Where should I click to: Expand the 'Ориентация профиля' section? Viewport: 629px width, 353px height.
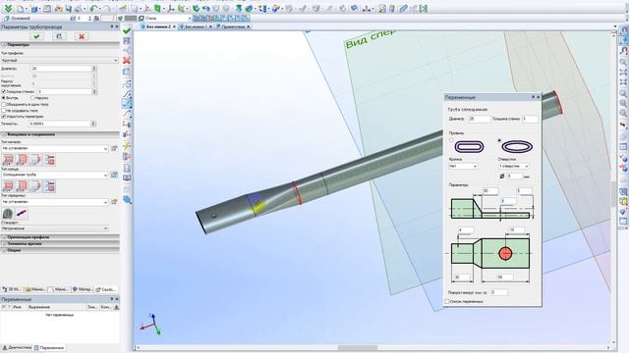tap(59, 237)
